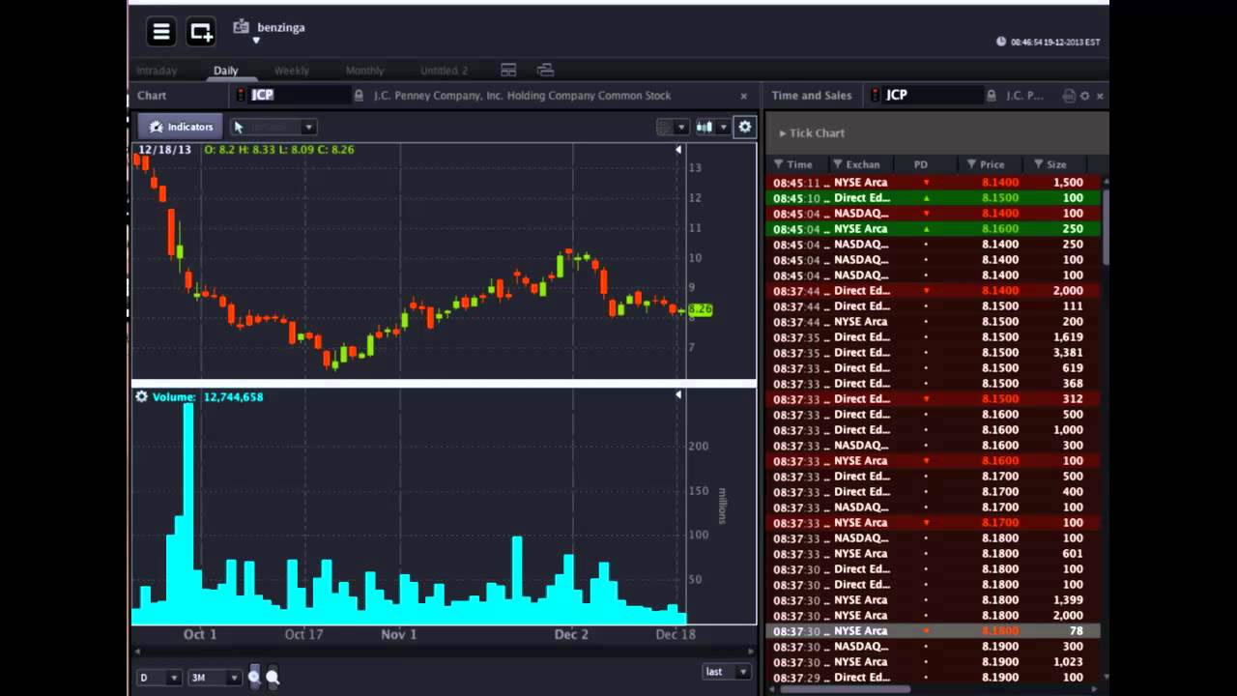This screenshot has height=696, width=1237.
Task: Click the Indicators button
Action: (x=181, y=127)
